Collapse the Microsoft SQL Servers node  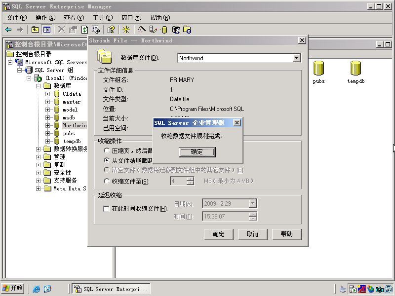point(10,62)
